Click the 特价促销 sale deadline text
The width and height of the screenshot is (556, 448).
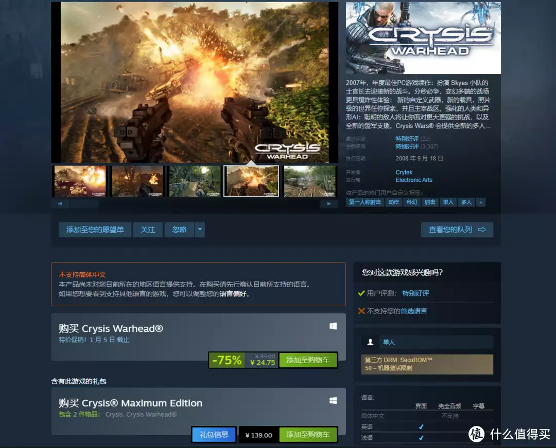[x=94, y=340]
